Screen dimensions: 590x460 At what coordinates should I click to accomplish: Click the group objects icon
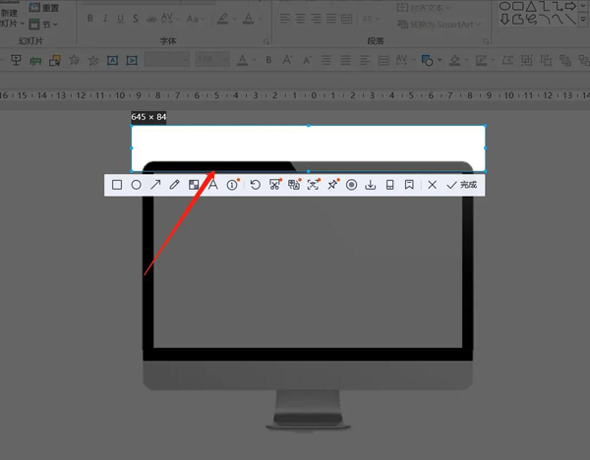(x=526, y=60)
